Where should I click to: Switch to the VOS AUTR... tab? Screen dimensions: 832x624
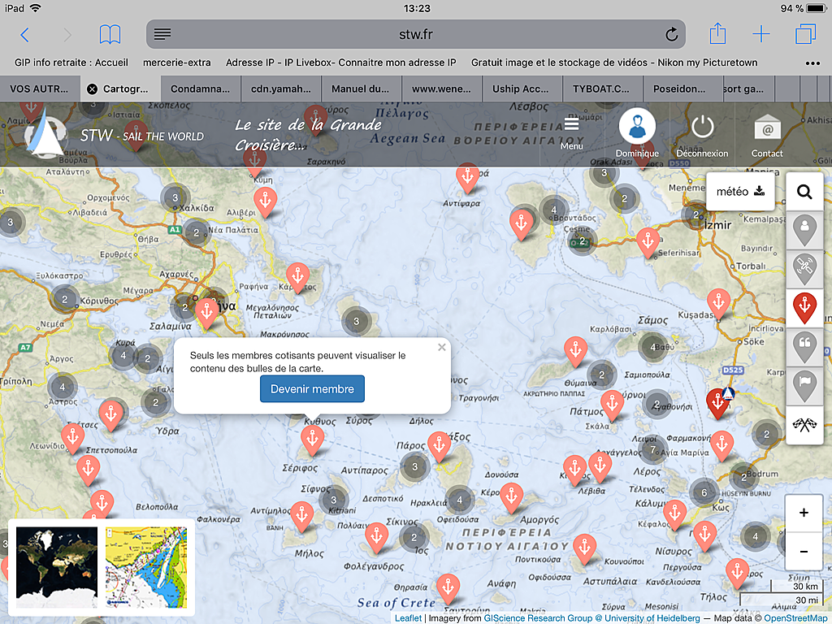coord(39,89)
